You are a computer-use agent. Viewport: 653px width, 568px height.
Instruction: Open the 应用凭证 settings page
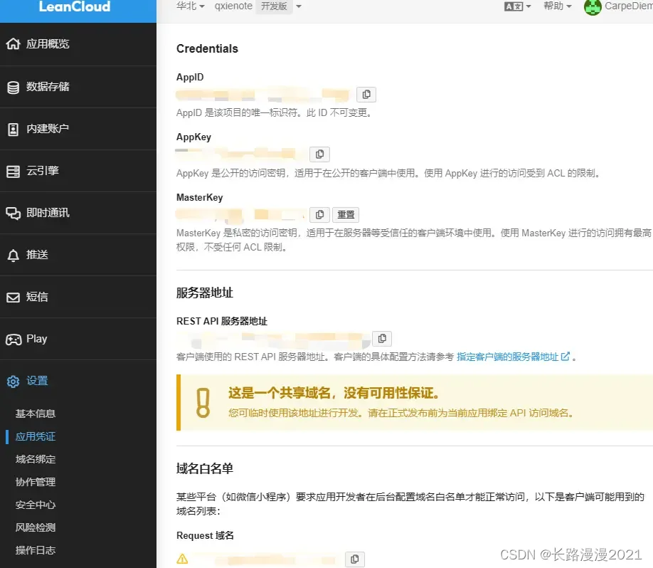click(x=36, y=436)
